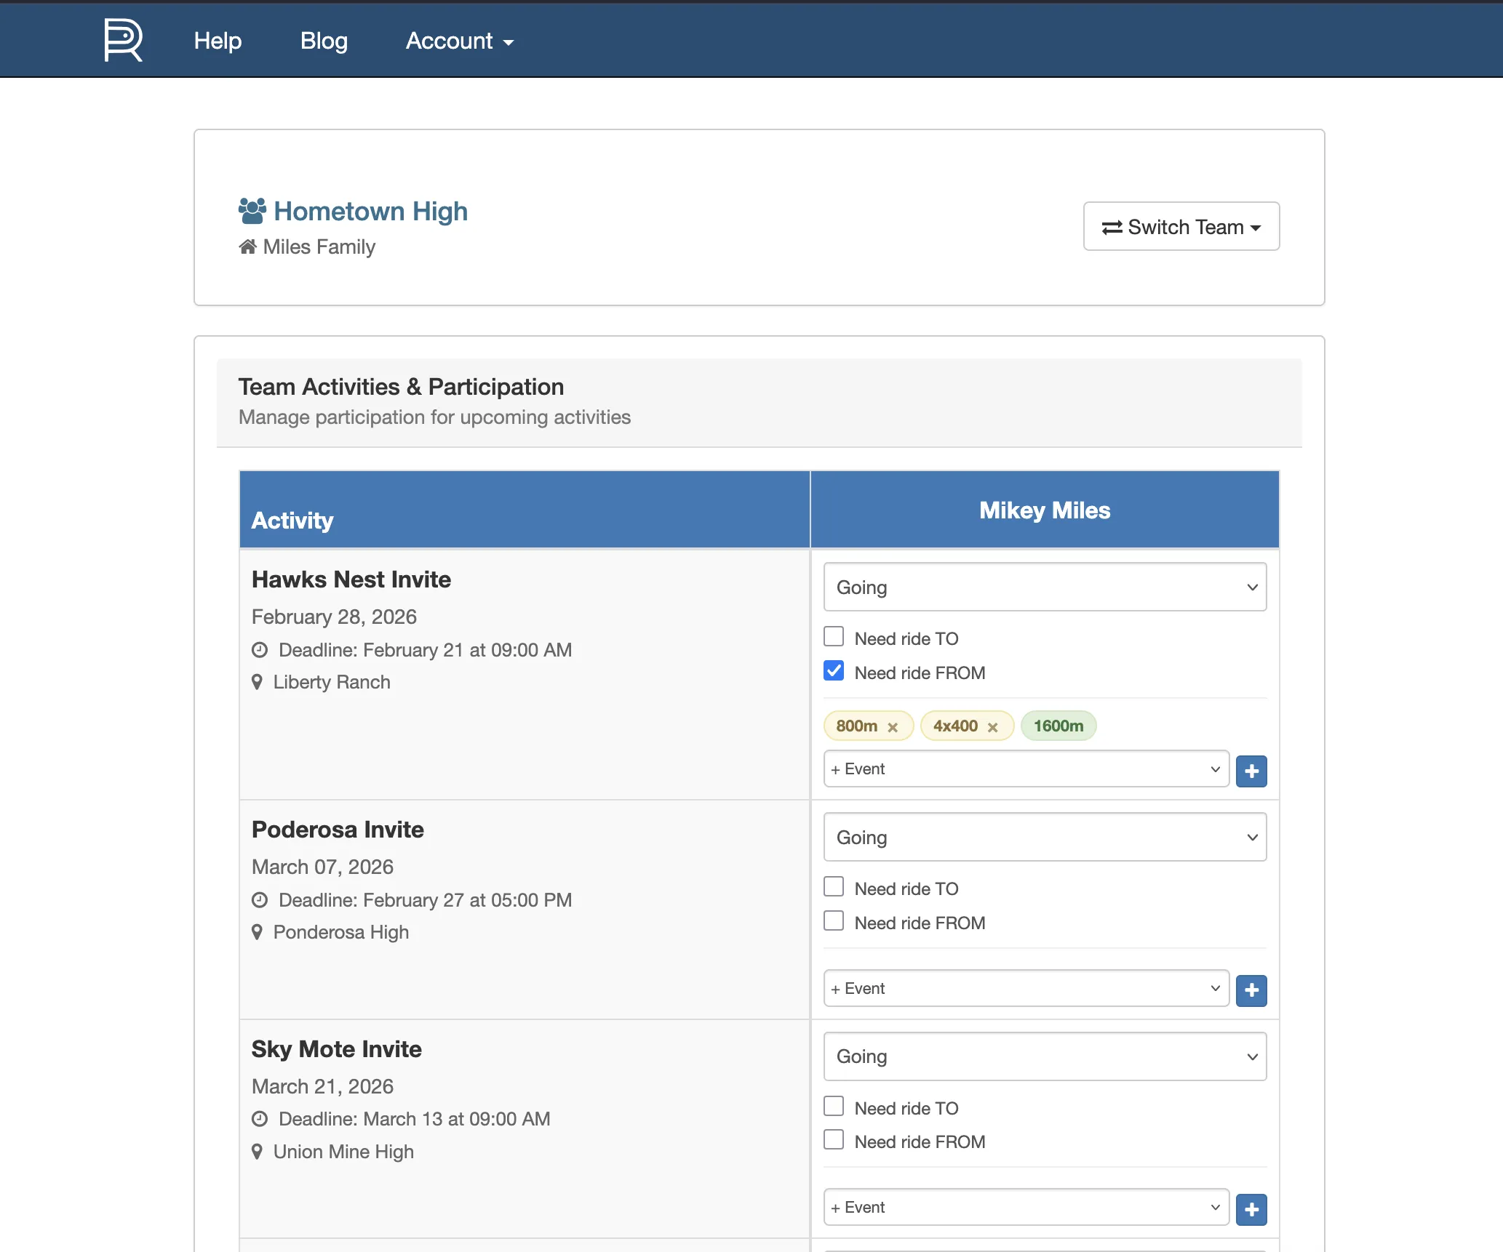1503x1252 pixels.
Task: Click the date February 28, 2026
Action: click(x=334, y=617)
